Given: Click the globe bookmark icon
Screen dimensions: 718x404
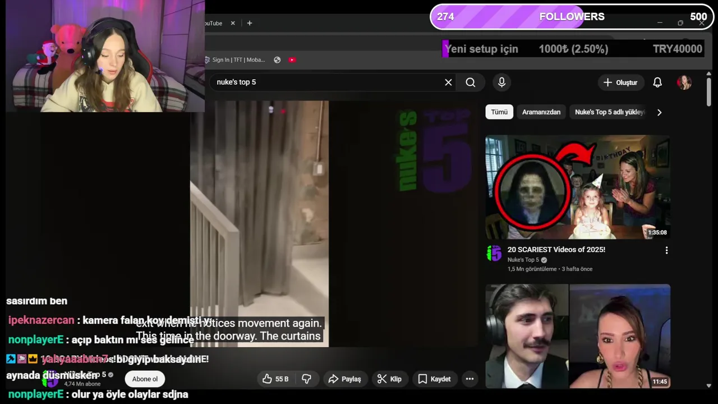Looking at the screenshot, I should pos(277,60).
